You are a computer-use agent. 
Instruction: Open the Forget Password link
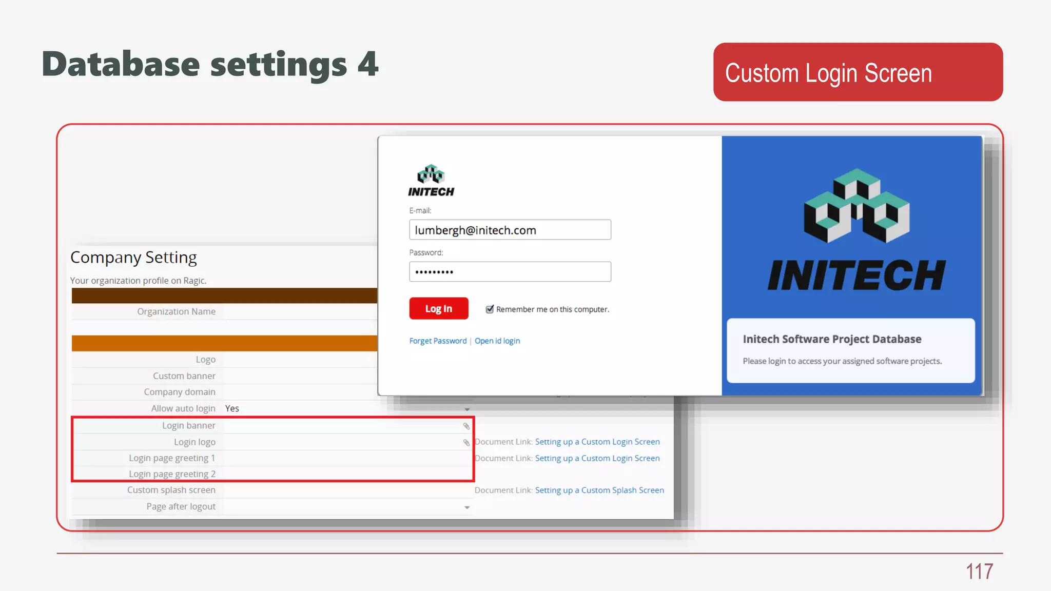coord(438,341)
